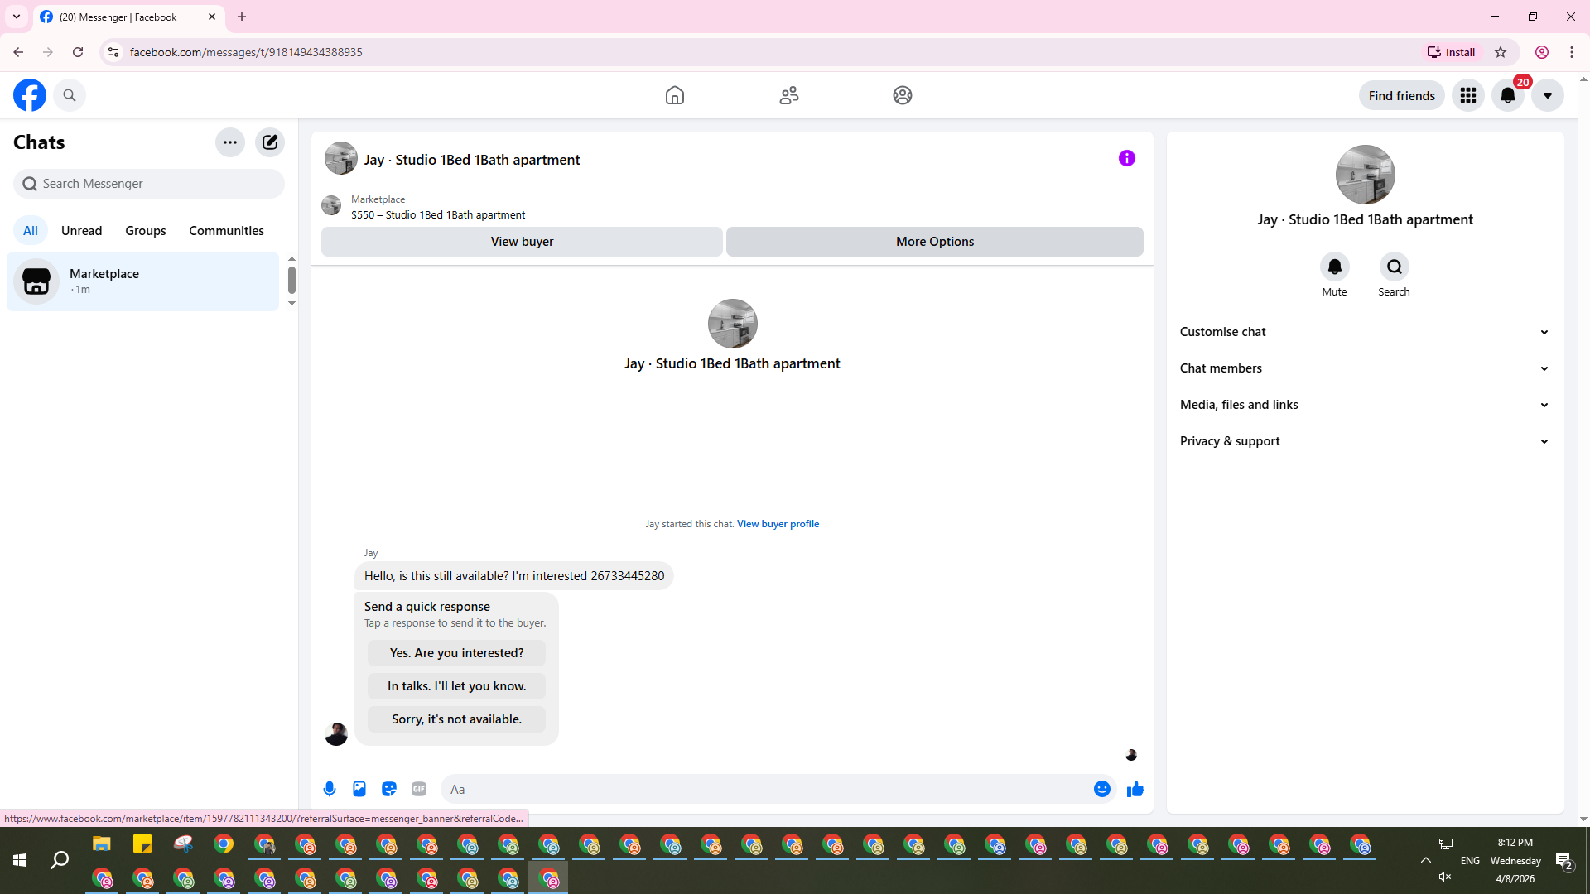1590x894 pixels.
Task: Open the Facebook menu grid icon
Action: coord(1468,95)
